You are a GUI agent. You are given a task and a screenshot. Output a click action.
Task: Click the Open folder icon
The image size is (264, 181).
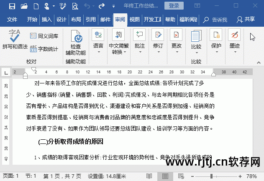[x=24, y=6]
